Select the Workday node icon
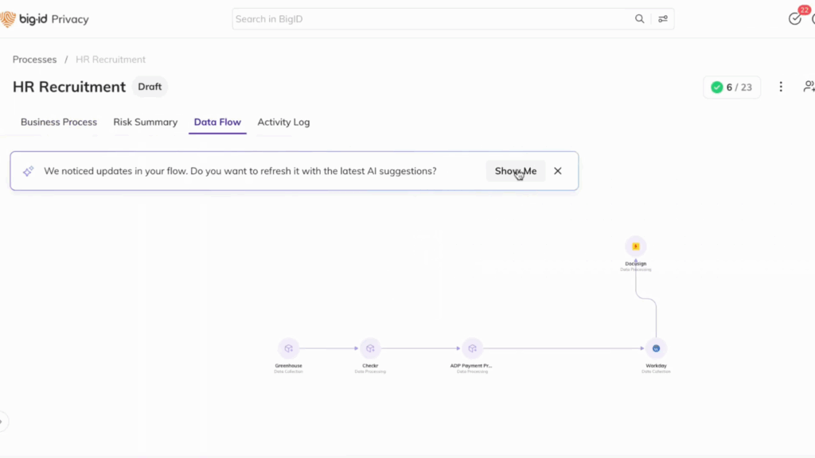815x458 pixels. [656, 348]
